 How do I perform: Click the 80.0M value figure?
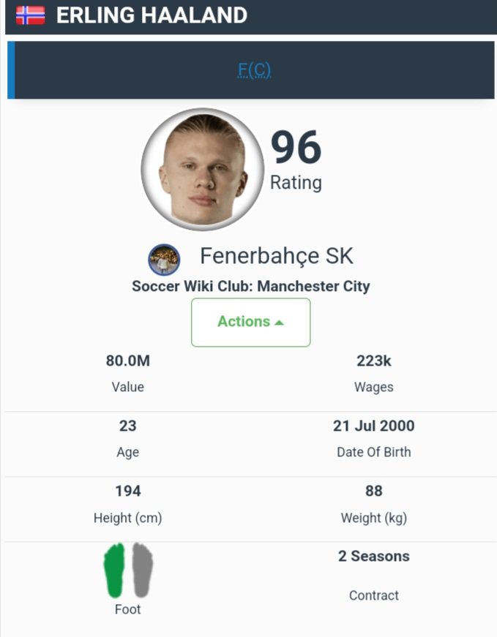[127, 361]
